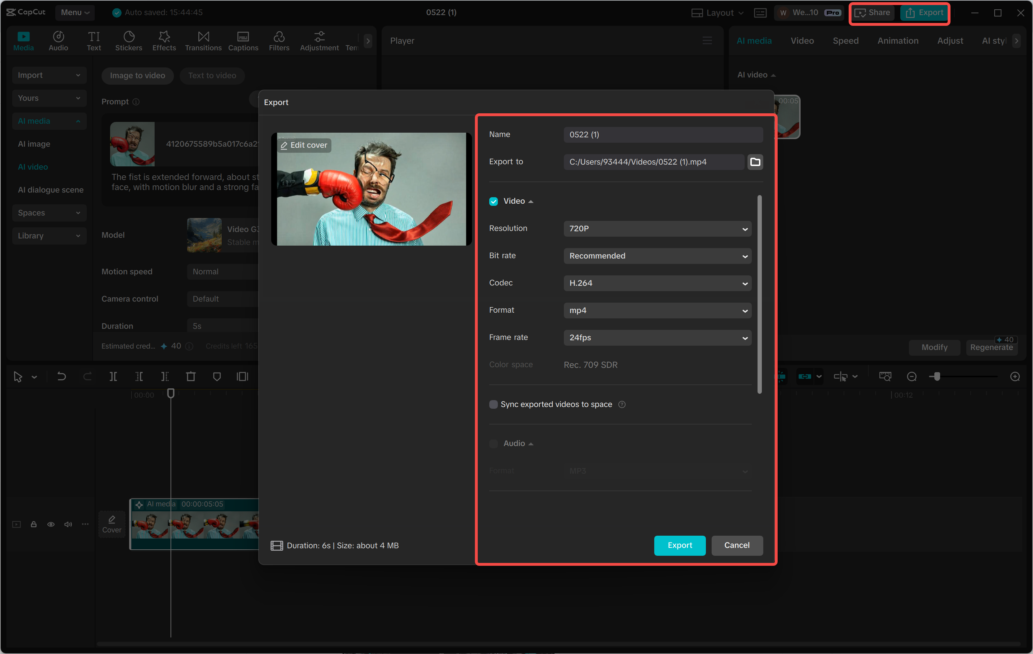This screenshot has height=654, width=1033.
Task: Select the Effects tool
Action: 164,40
